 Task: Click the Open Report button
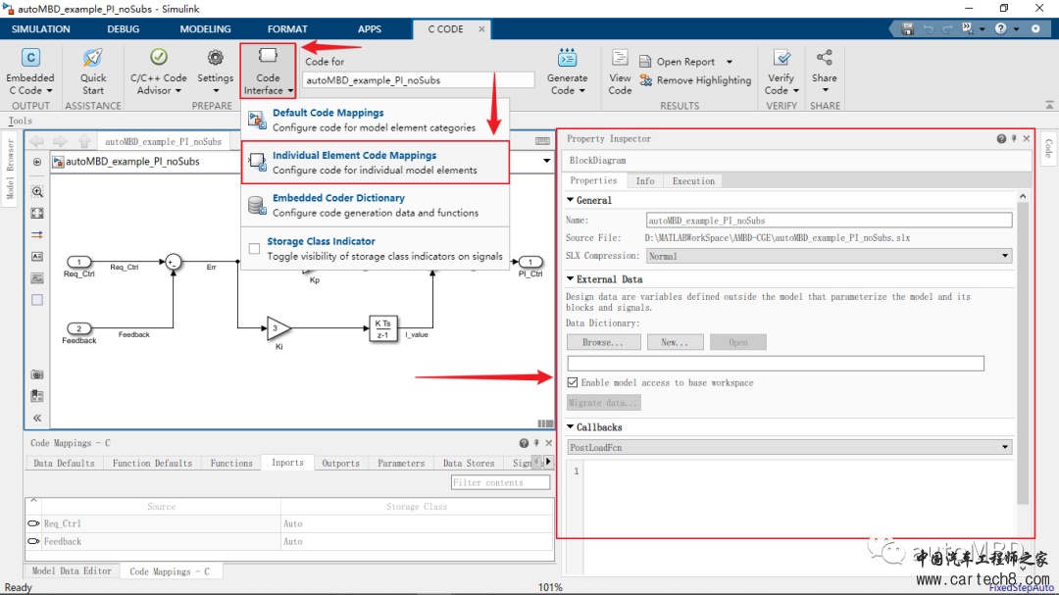pyautogui.click(x=678, y=62)
